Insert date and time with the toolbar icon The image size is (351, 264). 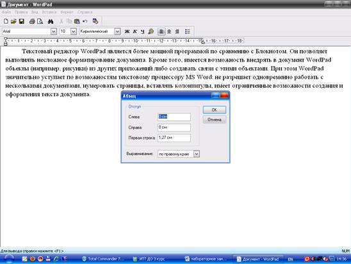coord(95,21)
